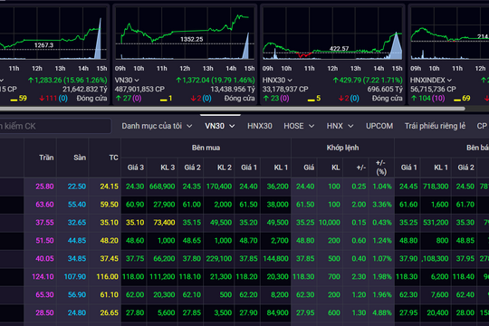Expand the HNXINDEX index dropdown chevron
This screenshot has width=489, height=326.
(449, 81)
